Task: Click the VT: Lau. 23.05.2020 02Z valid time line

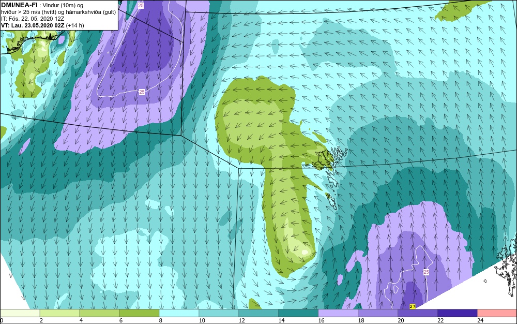Action: click(x=42, y=25)
